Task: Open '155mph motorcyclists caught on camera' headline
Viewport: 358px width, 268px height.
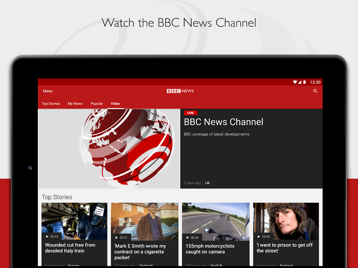Action: tap(210, 249)
